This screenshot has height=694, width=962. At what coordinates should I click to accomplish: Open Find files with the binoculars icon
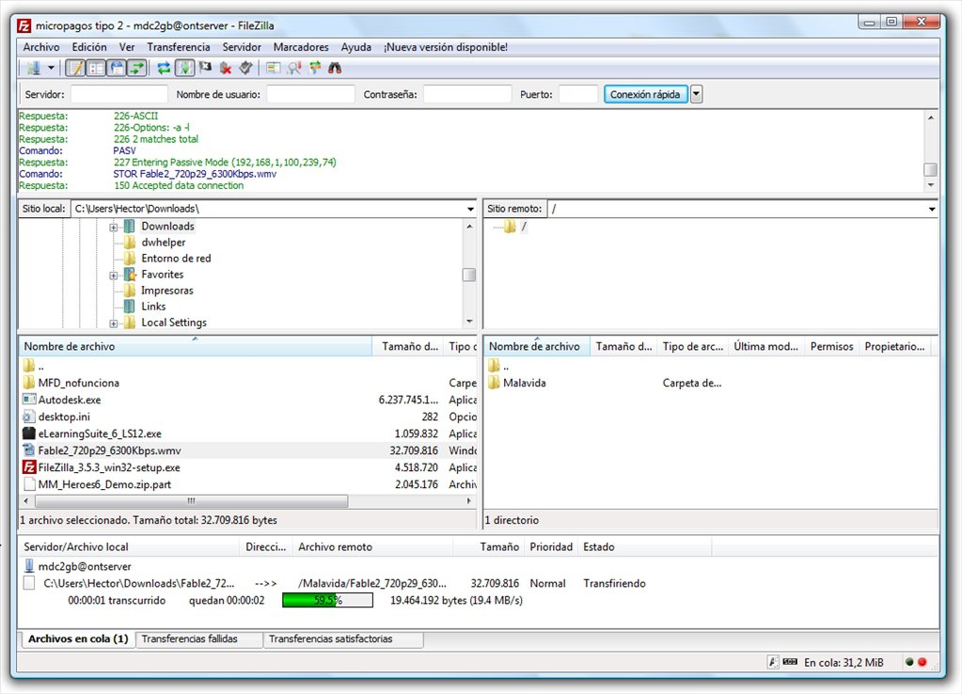[x=336, y=68]
